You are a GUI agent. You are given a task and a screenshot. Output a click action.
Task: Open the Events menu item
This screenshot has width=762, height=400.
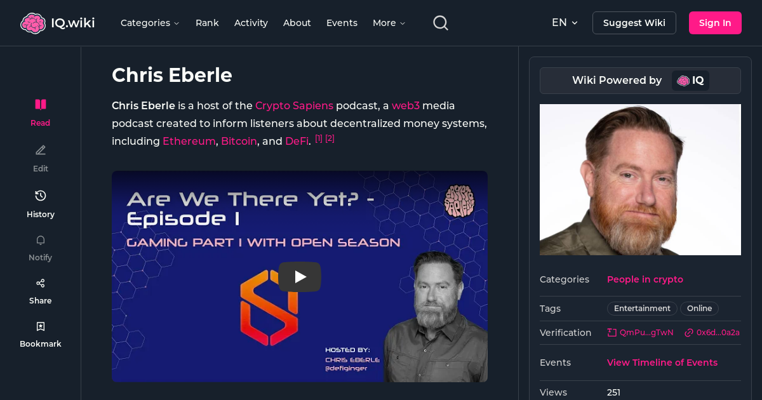pyautogui.click(x=342, y=23)
